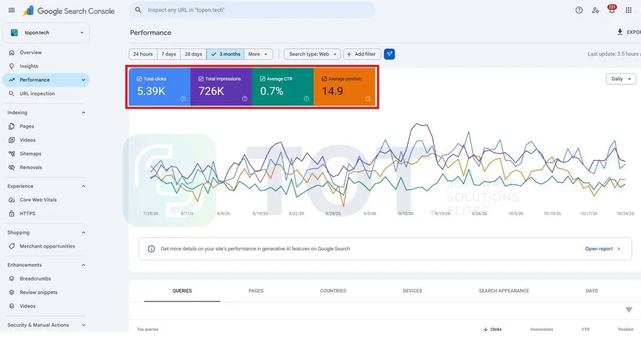Click the blue filter options icon button
The image size is (641, 361).
coord(389,54)
